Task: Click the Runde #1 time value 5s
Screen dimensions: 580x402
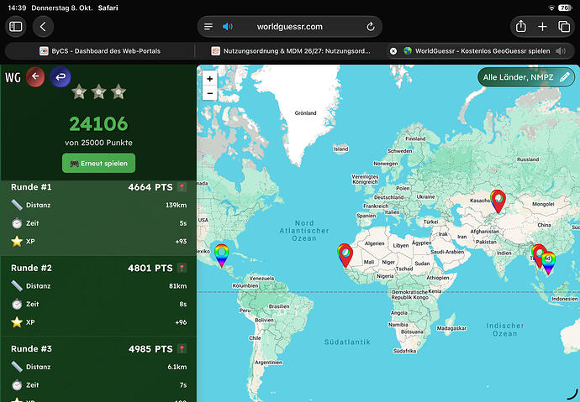Action: pyautogui.click(x=183, y=223)
